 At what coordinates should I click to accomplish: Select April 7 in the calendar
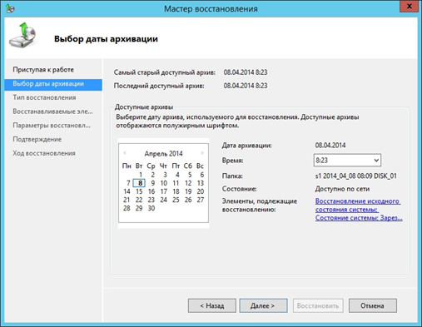[128, 183]
